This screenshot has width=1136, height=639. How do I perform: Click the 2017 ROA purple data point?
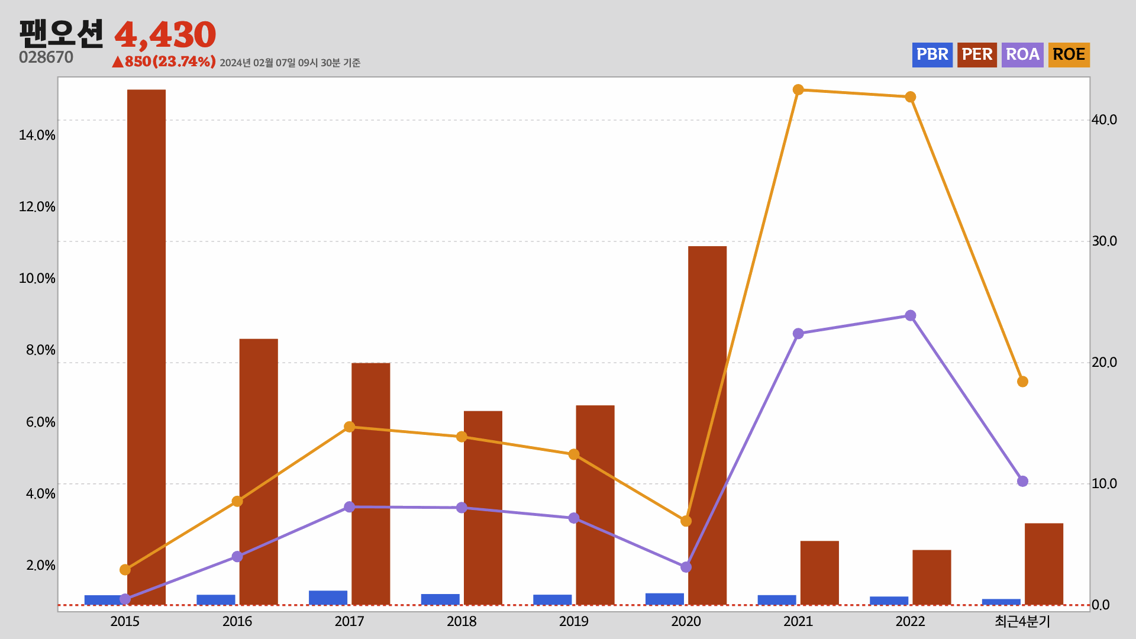point(350,507)
